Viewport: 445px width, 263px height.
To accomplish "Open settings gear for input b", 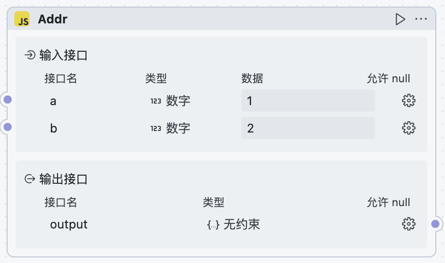I will pyautogui.click(x=408, y=128).
